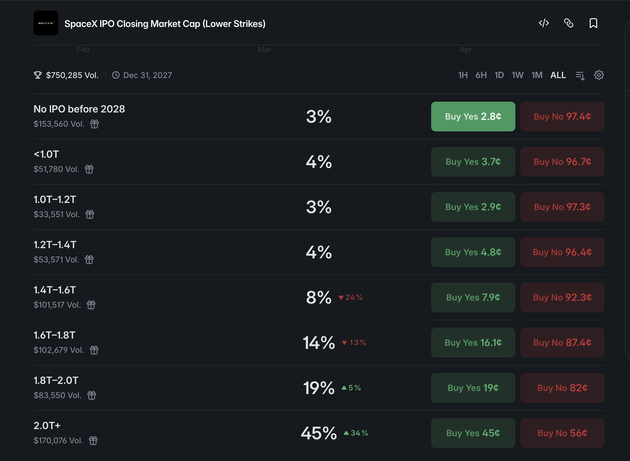Click the embed code icon

544,23
